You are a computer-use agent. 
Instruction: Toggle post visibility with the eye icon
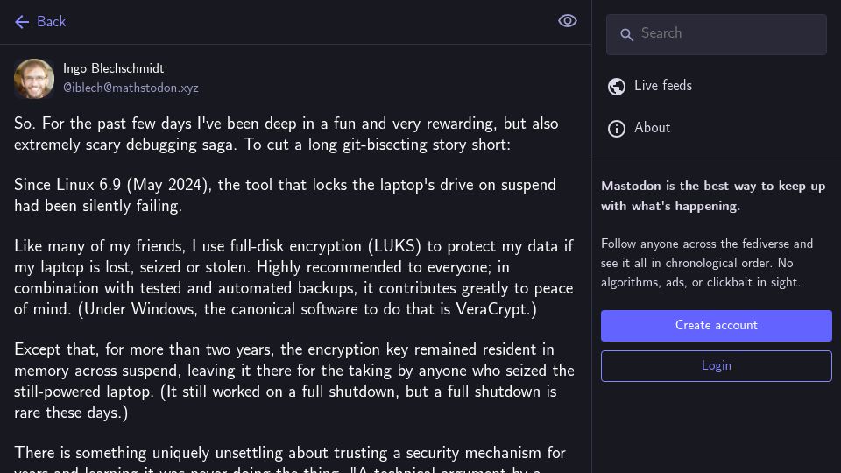tap(567, 21)
